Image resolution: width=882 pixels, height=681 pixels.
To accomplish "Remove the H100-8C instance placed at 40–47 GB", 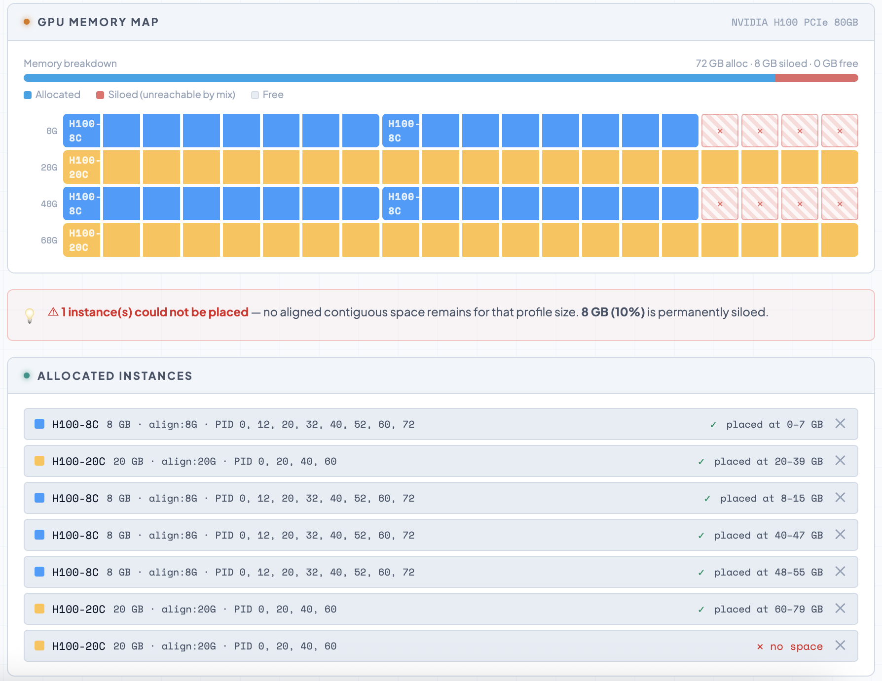I will click(x=840, y=535).
